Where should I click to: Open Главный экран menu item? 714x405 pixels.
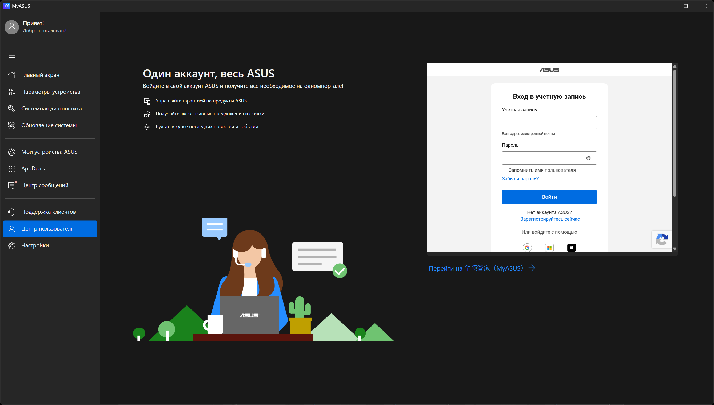tap(50, 75)
